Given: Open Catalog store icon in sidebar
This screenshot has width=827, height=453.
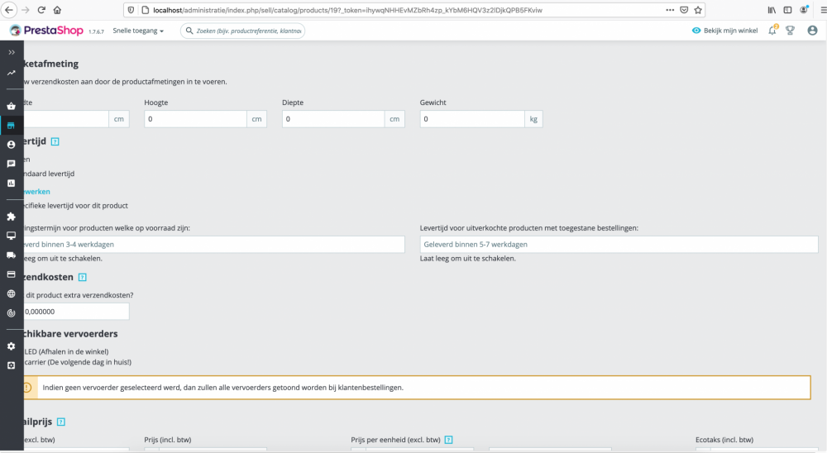Looking at the screenshot, I should 11,126.
